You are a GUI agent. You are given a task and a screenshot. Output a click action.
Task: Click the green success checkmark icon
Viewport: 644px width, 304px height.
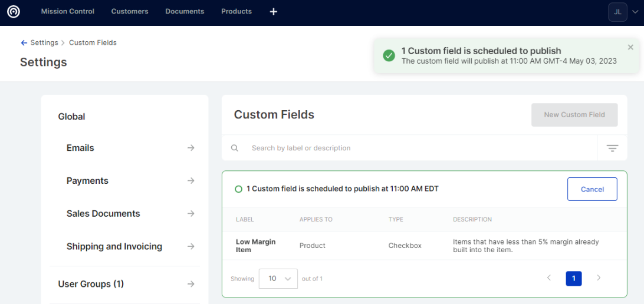(x=389, y=55)
